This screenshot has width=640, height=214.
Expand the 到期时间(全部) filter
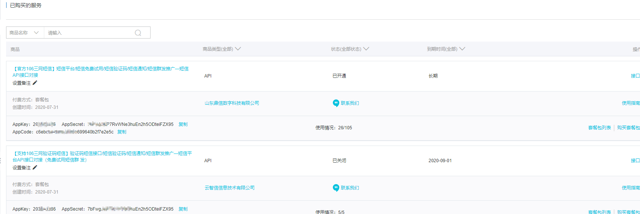[x=446, y=49]
